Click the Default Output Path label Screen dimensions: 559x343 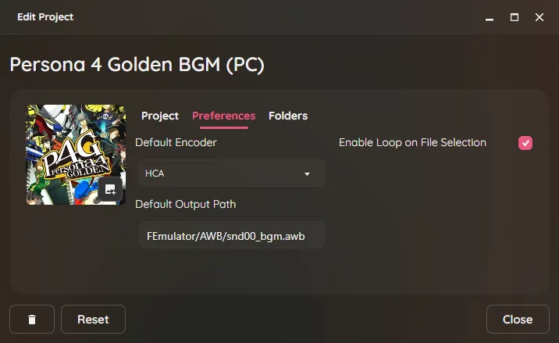pos(185,204)
